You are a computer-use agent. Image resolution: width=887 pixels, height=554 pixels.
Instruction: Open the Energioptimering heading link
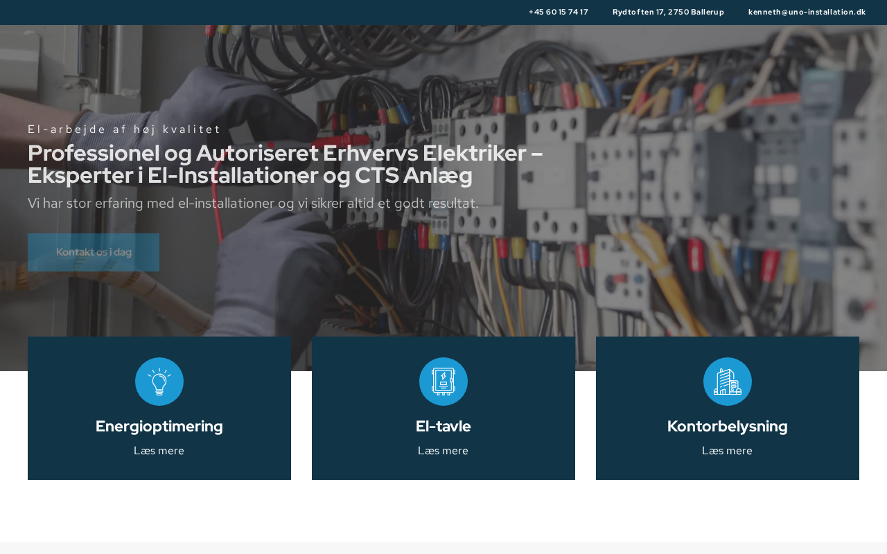pyautogui.click(x=159, y=426)
